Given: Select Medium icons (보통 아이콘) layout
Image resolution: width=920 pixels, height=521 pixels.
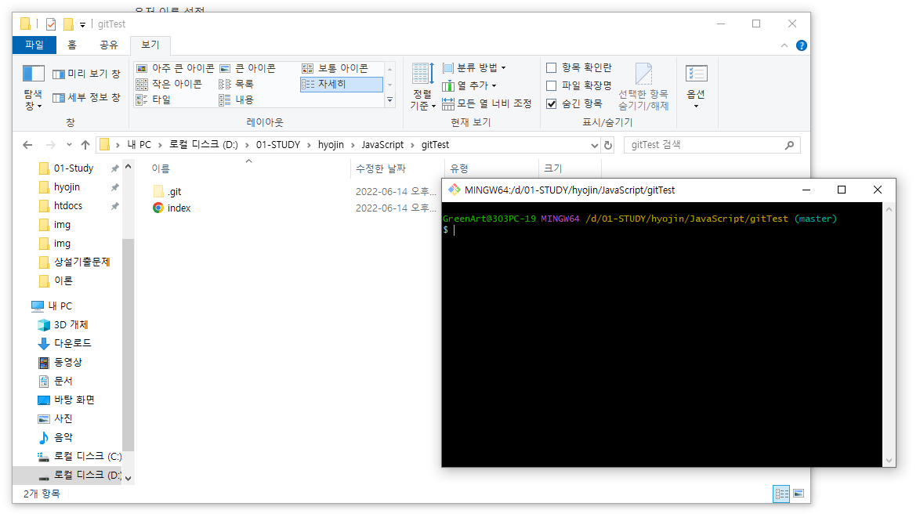Looking at the screenshot, I should tap(335, 68).
